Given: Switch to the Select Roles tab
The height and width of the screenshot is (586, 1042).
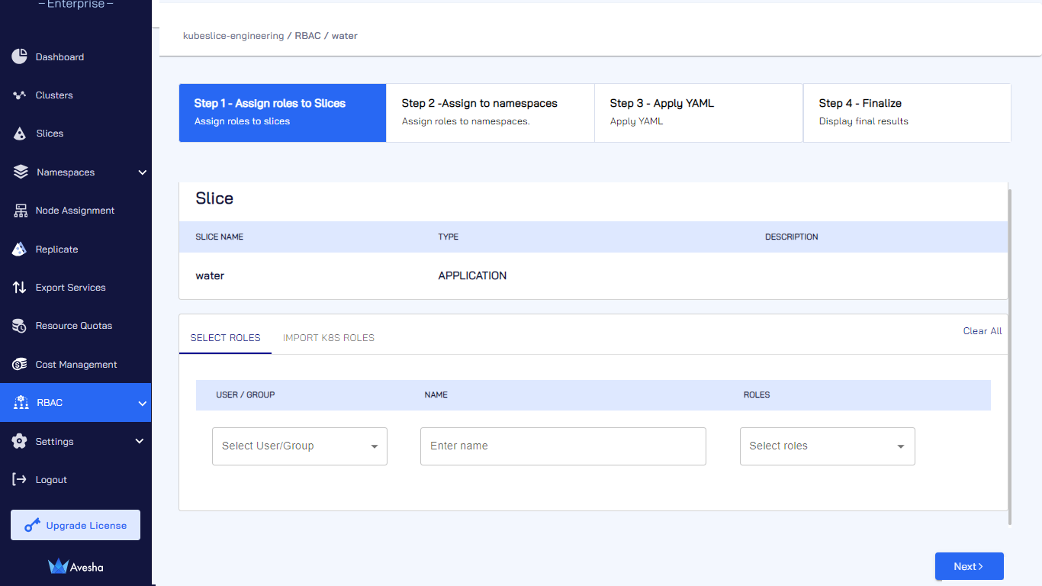Looking at the screenshot, I should point(225,337).
